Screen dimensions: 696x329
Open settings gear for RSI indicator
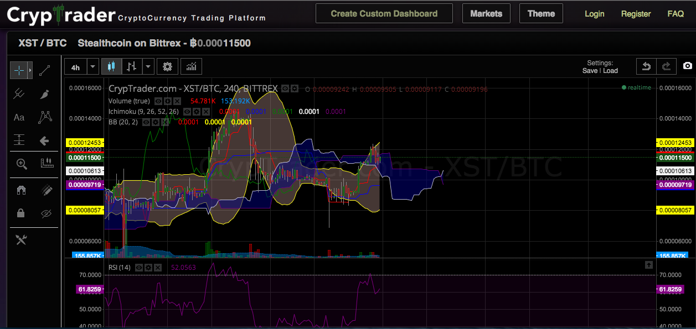(148, 268)
